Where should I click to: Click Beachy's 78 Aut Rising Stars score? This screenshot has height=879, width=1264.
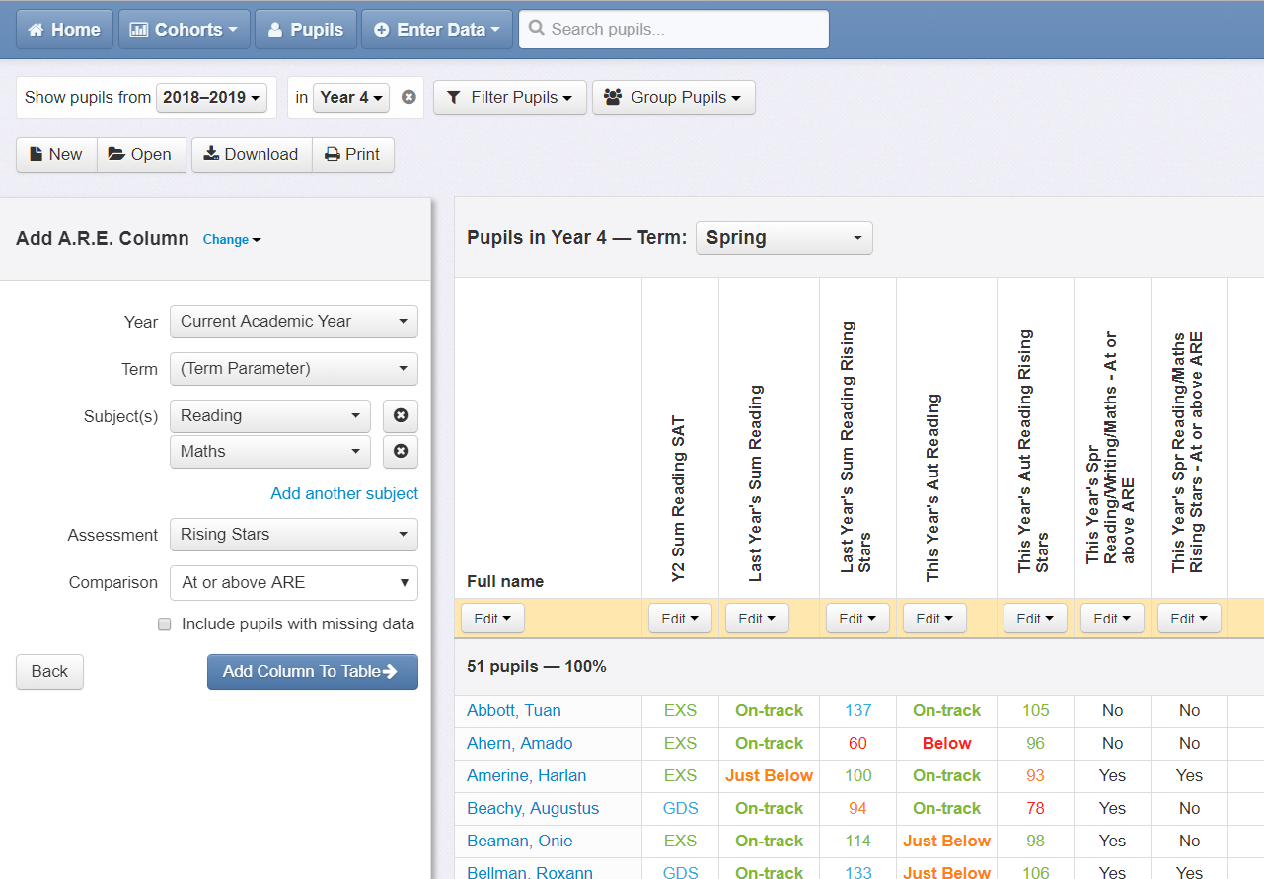click(x=1035, y=809)
